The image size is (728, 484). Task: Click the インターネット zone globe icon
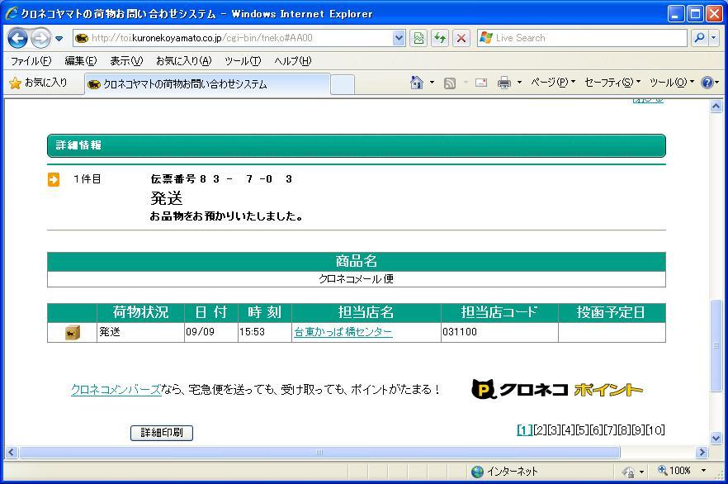pos(477,472)
